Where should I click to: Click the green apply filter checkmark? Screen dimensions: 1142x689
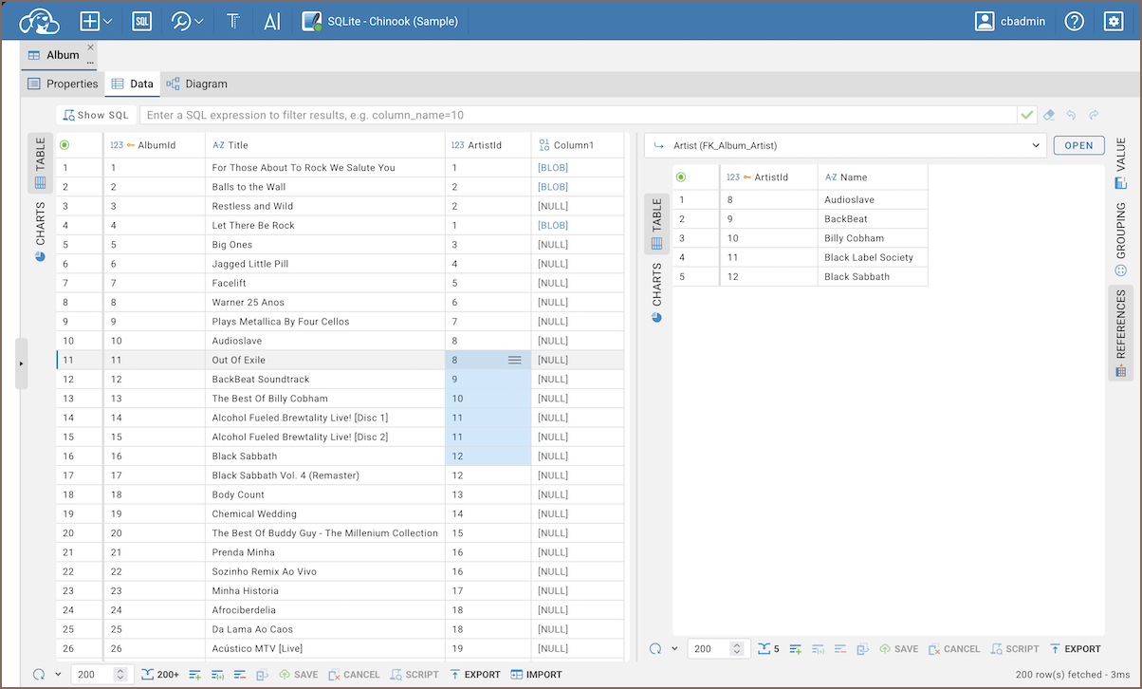pos(1027,115)
